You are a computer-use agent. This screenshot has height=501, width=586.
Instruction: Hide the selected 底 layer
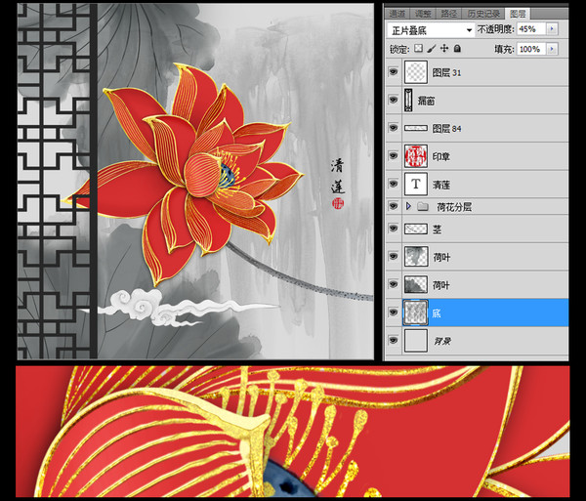394,312
